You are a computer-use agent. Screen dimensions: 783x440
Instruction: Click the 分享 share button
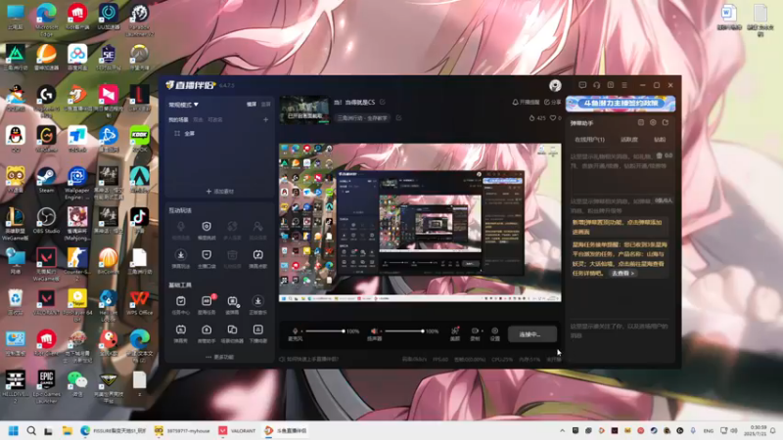(x=552, y=102)
